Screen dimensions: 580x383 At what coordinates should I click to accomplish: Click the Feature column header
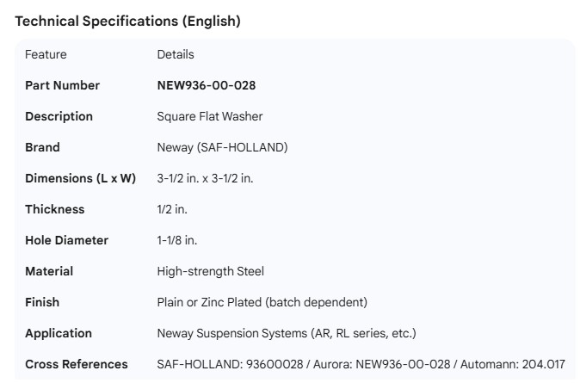[x=46, y=54]
